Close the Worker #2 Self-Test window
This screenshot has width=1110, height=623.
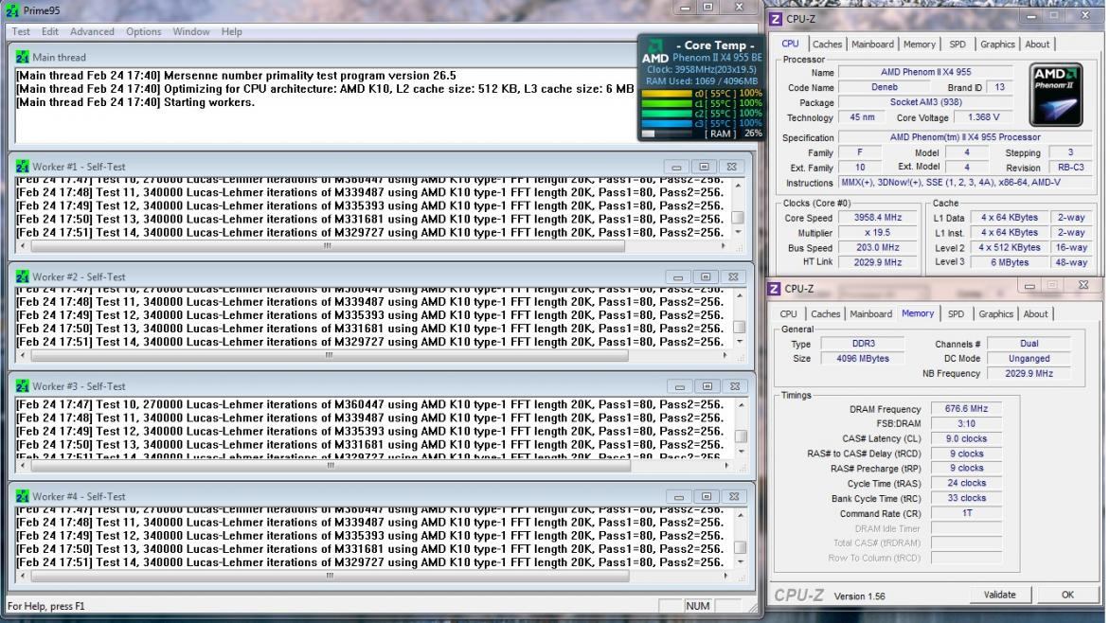(733, 276)
